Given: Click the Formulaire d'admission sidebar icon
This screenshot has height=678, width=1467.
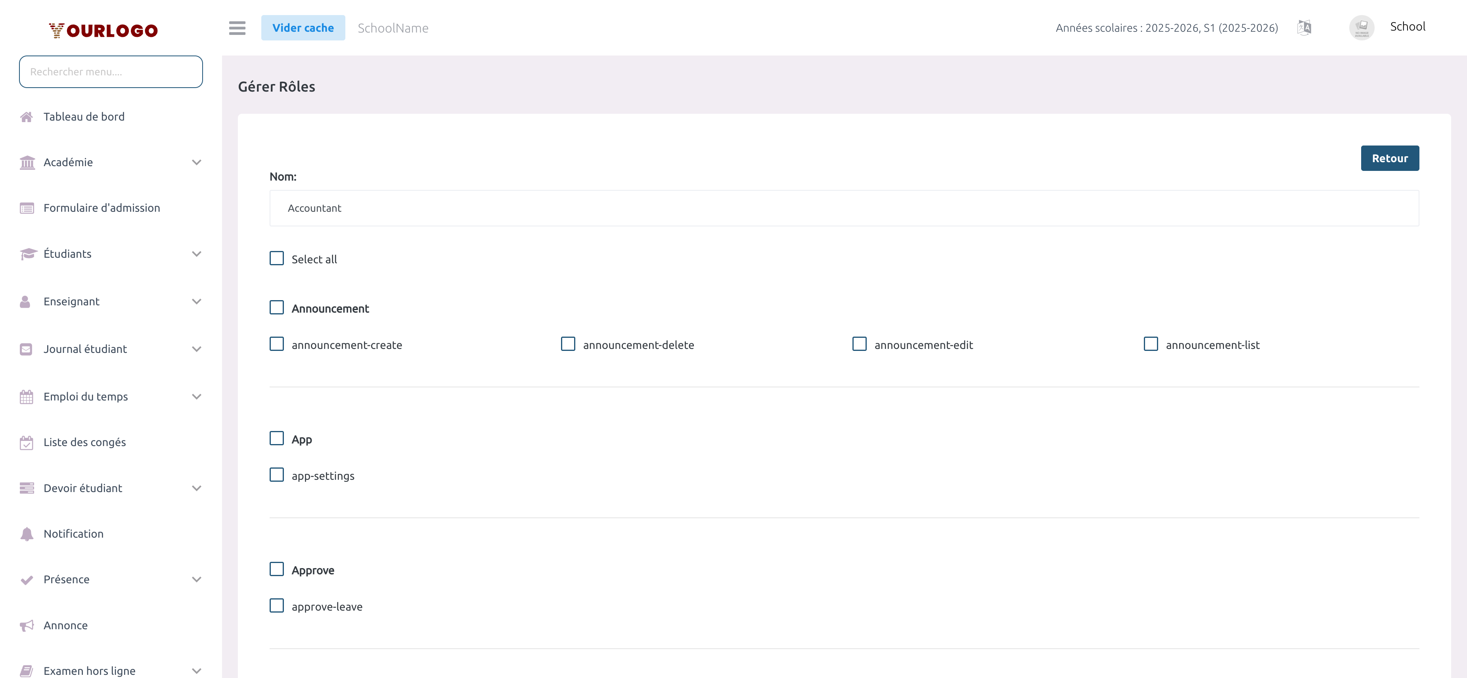Looking at the screenshot, I should (x=27, y=208).
